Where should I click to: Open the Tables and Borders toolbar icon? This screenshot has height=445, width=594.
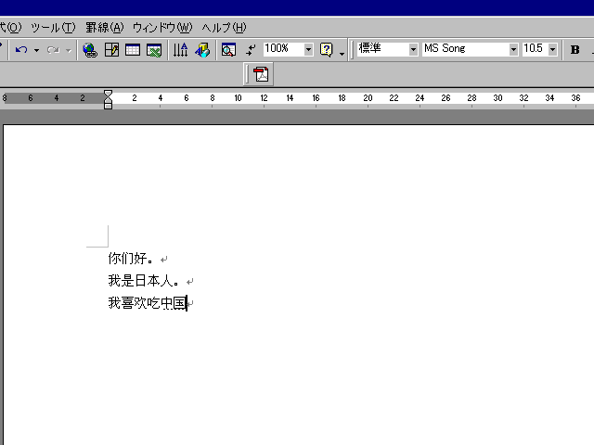[x=111, y=49]
